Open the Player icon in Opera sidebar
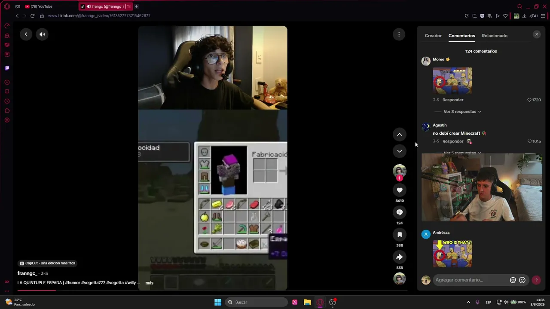The height and width of the screenshot is (309, 550). point(7,82)
